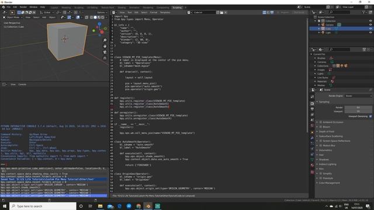Toggle viewport gizmos button
Screen dimensions: 374x210
point(69,17)
